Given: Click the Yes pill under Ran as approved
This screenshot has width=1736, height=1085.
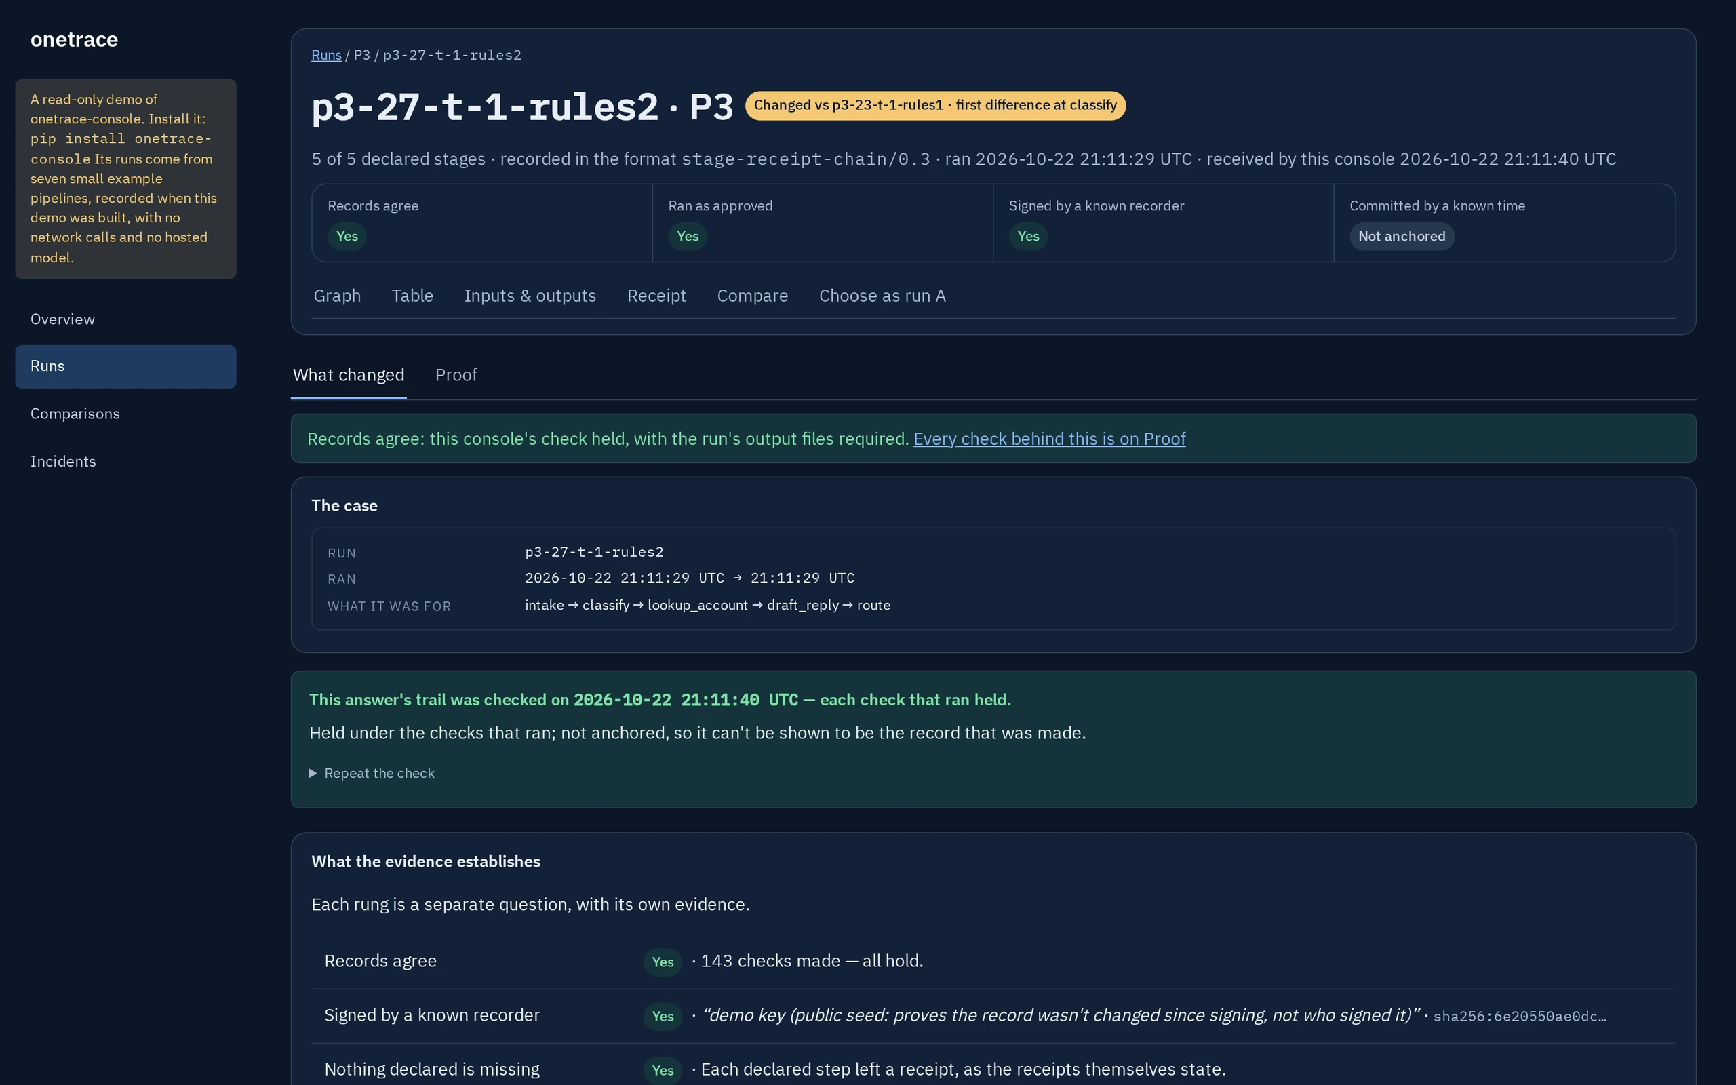Looking at the screenshot, I should pos(687,237).
